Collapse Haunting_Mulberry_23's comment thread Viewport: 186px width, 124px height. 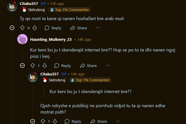pos(22,65)
